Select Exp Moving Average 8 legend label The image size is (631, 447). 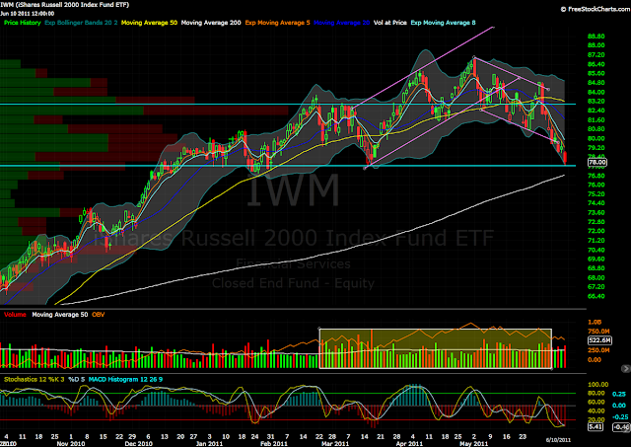pyautogui.click(x=443, y=23)
